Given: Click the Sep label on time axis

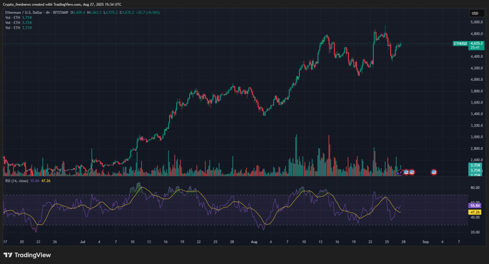Looking at the screenshot, I should (x=425, y=242).
